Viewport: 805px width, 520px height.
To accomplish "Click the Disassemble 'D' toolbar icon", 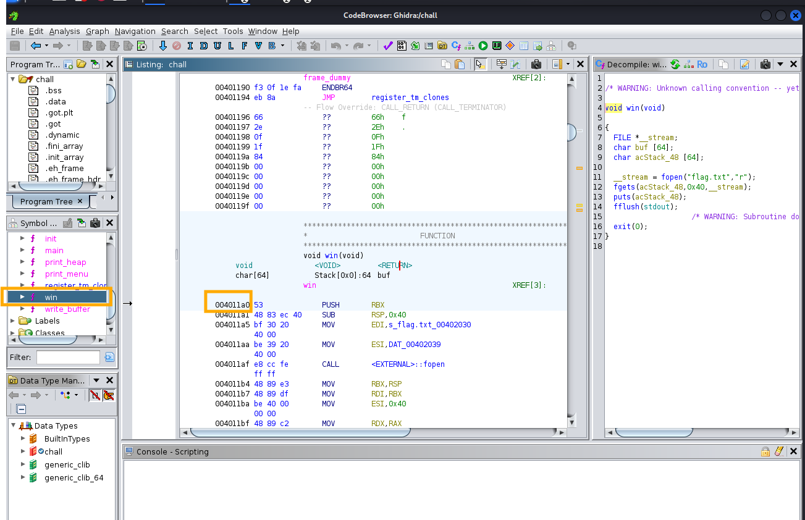I will (203, 46).
